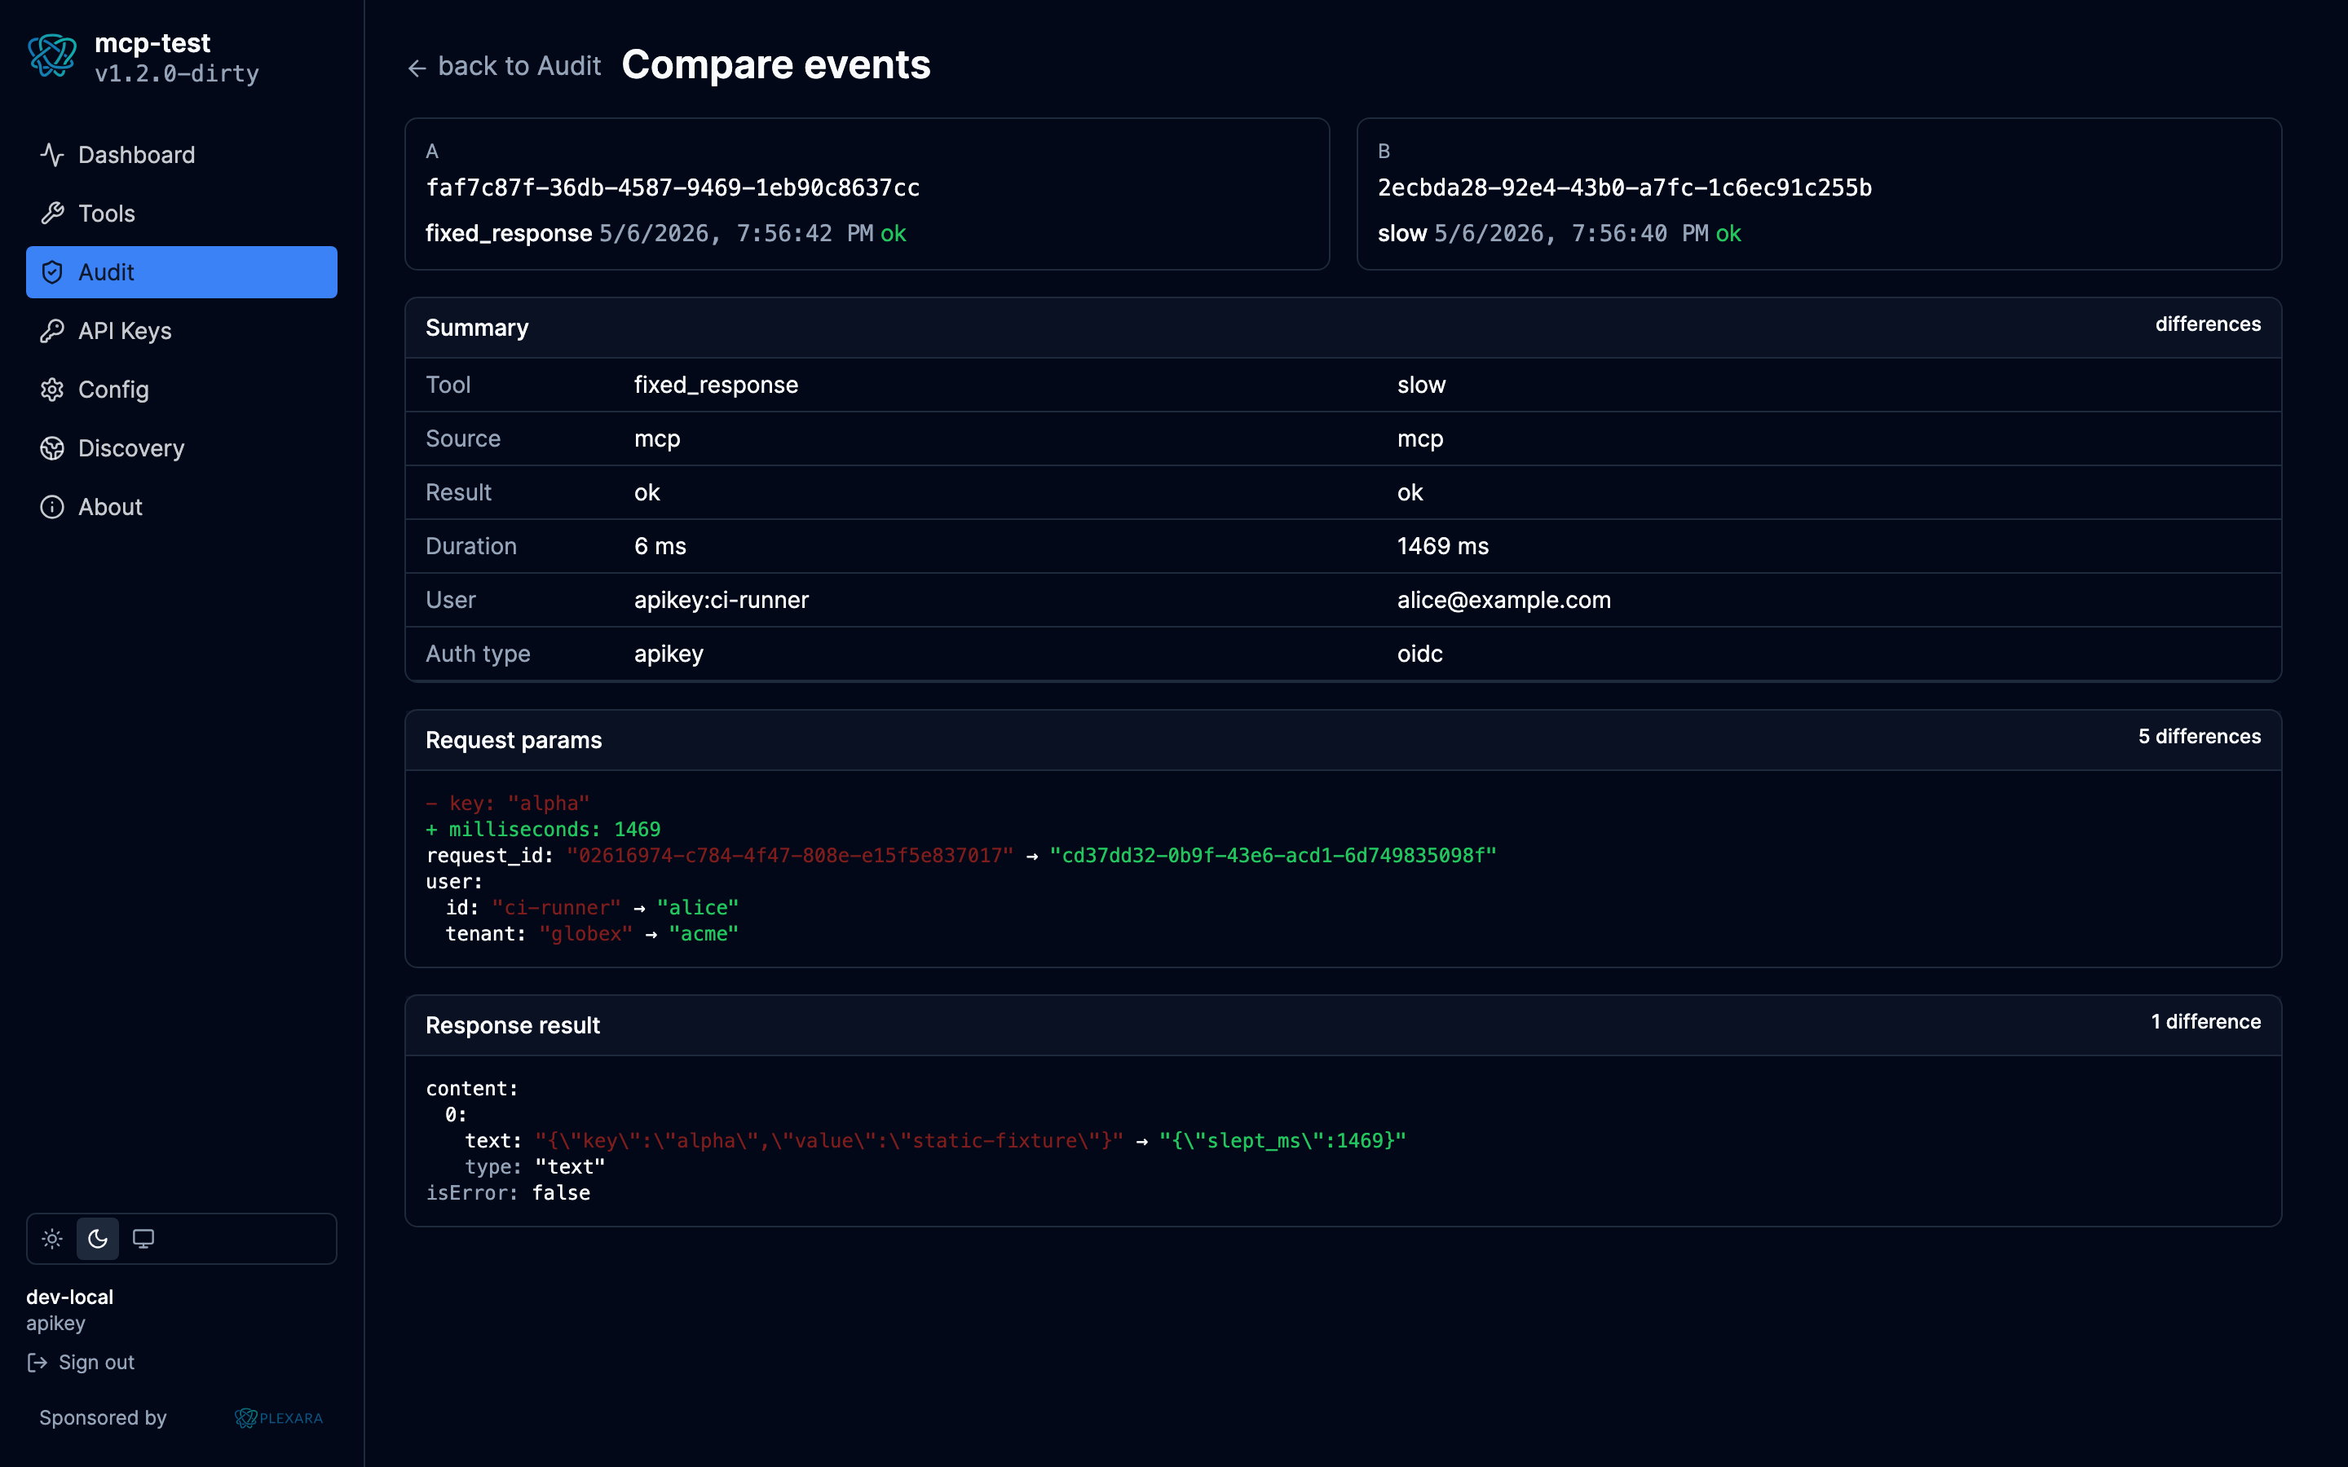Screen dimensions: 2348x1467
Task: Click 6 ms duration value
Action: point(660,546)
